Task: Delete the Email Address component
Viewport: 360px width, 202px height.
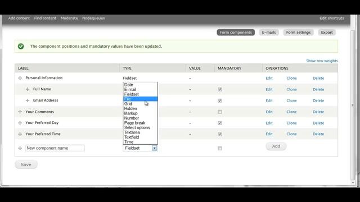Action: pos(318,100)
